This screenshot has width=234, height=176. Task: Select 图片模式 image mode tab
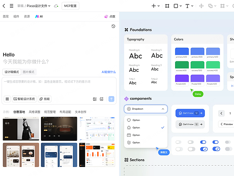[x=28, y=72]
